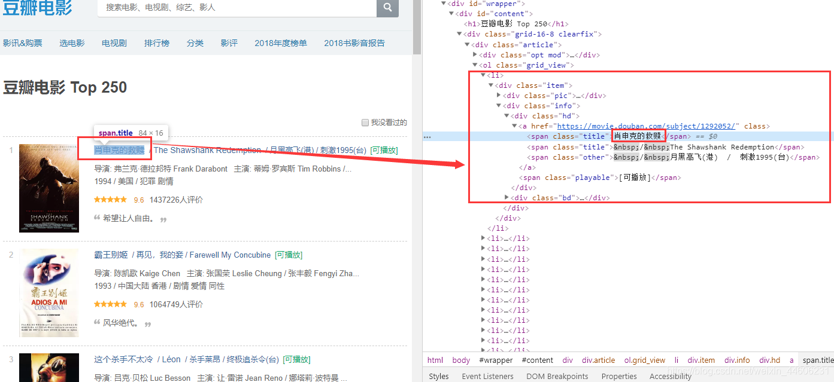Switch to the Styles tab
The height and width of the screenshot is (382, 834).
pos(439,376)
